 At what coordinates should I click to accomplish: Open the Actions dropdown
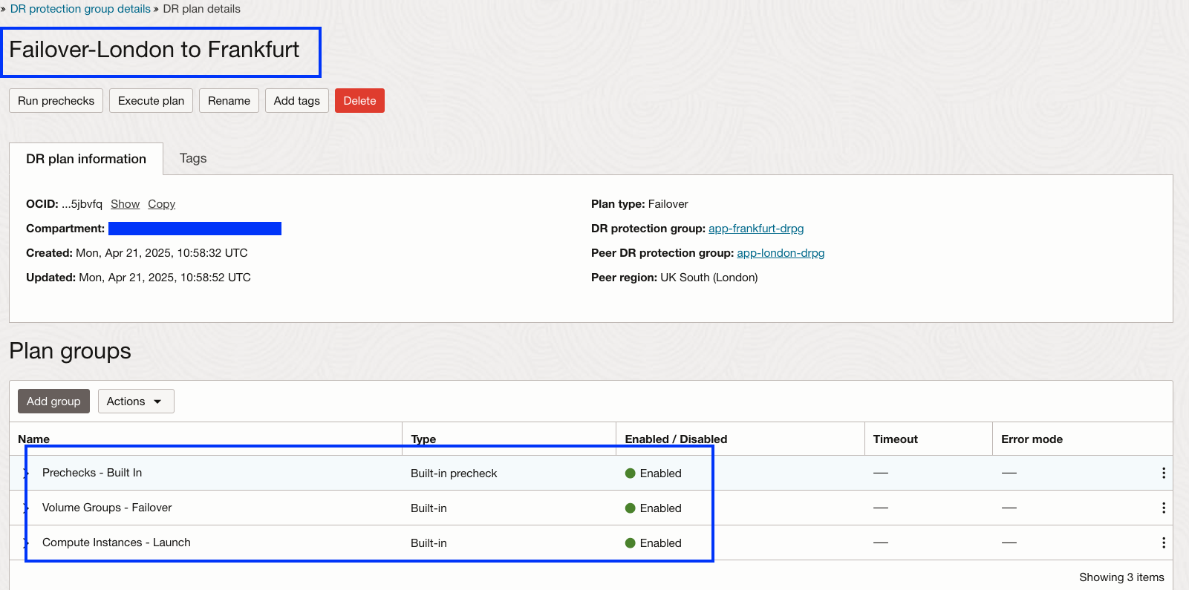click(x=136, y=401)
